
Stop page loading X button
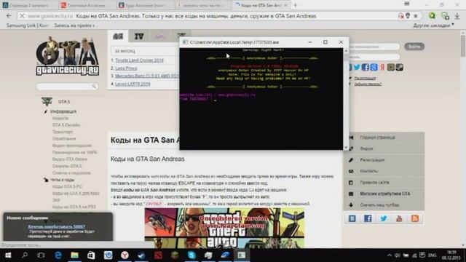pyautogui.click(x=22, y=16)
